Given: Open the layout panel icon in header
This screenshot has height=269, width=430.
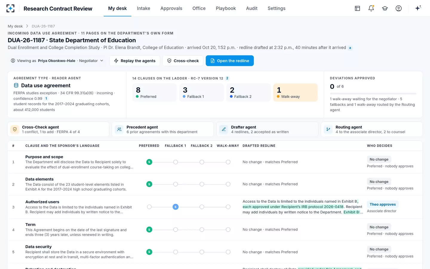Looking at the screenshot, I should point(357,8).
